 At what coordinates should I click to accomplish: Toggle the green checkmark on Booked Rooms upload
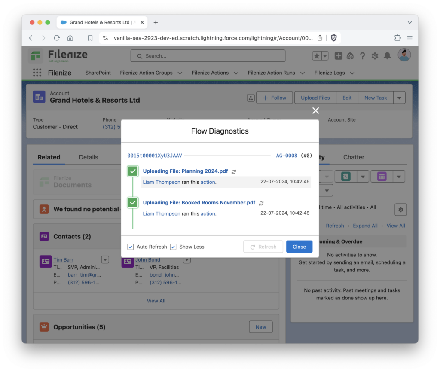[133, 202]
